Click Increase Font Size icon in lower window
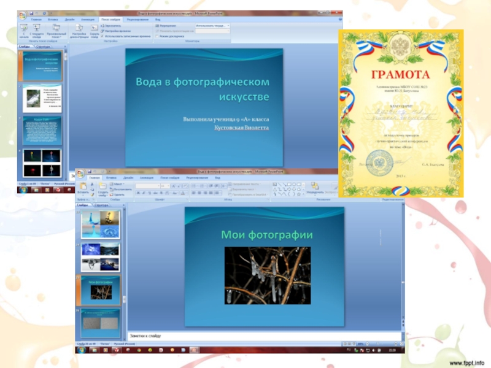491x368 pixels. click(174, 186)
